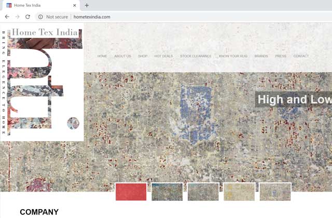
Task: Select the red rug thumbnail
Action: coord(131,192)
